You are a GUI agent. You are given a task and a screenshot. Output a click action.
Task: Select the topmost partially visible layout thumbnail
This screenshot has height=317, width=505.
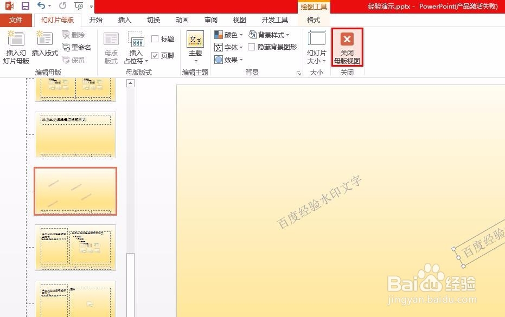coord(75,90)
